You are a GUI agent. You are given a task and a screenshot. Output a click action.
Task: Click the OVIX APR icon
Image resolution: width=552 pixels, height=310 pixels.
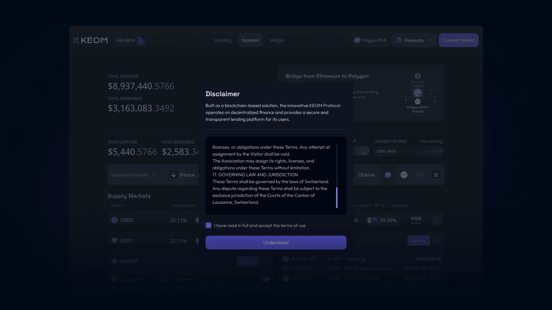tap(286, 268)
